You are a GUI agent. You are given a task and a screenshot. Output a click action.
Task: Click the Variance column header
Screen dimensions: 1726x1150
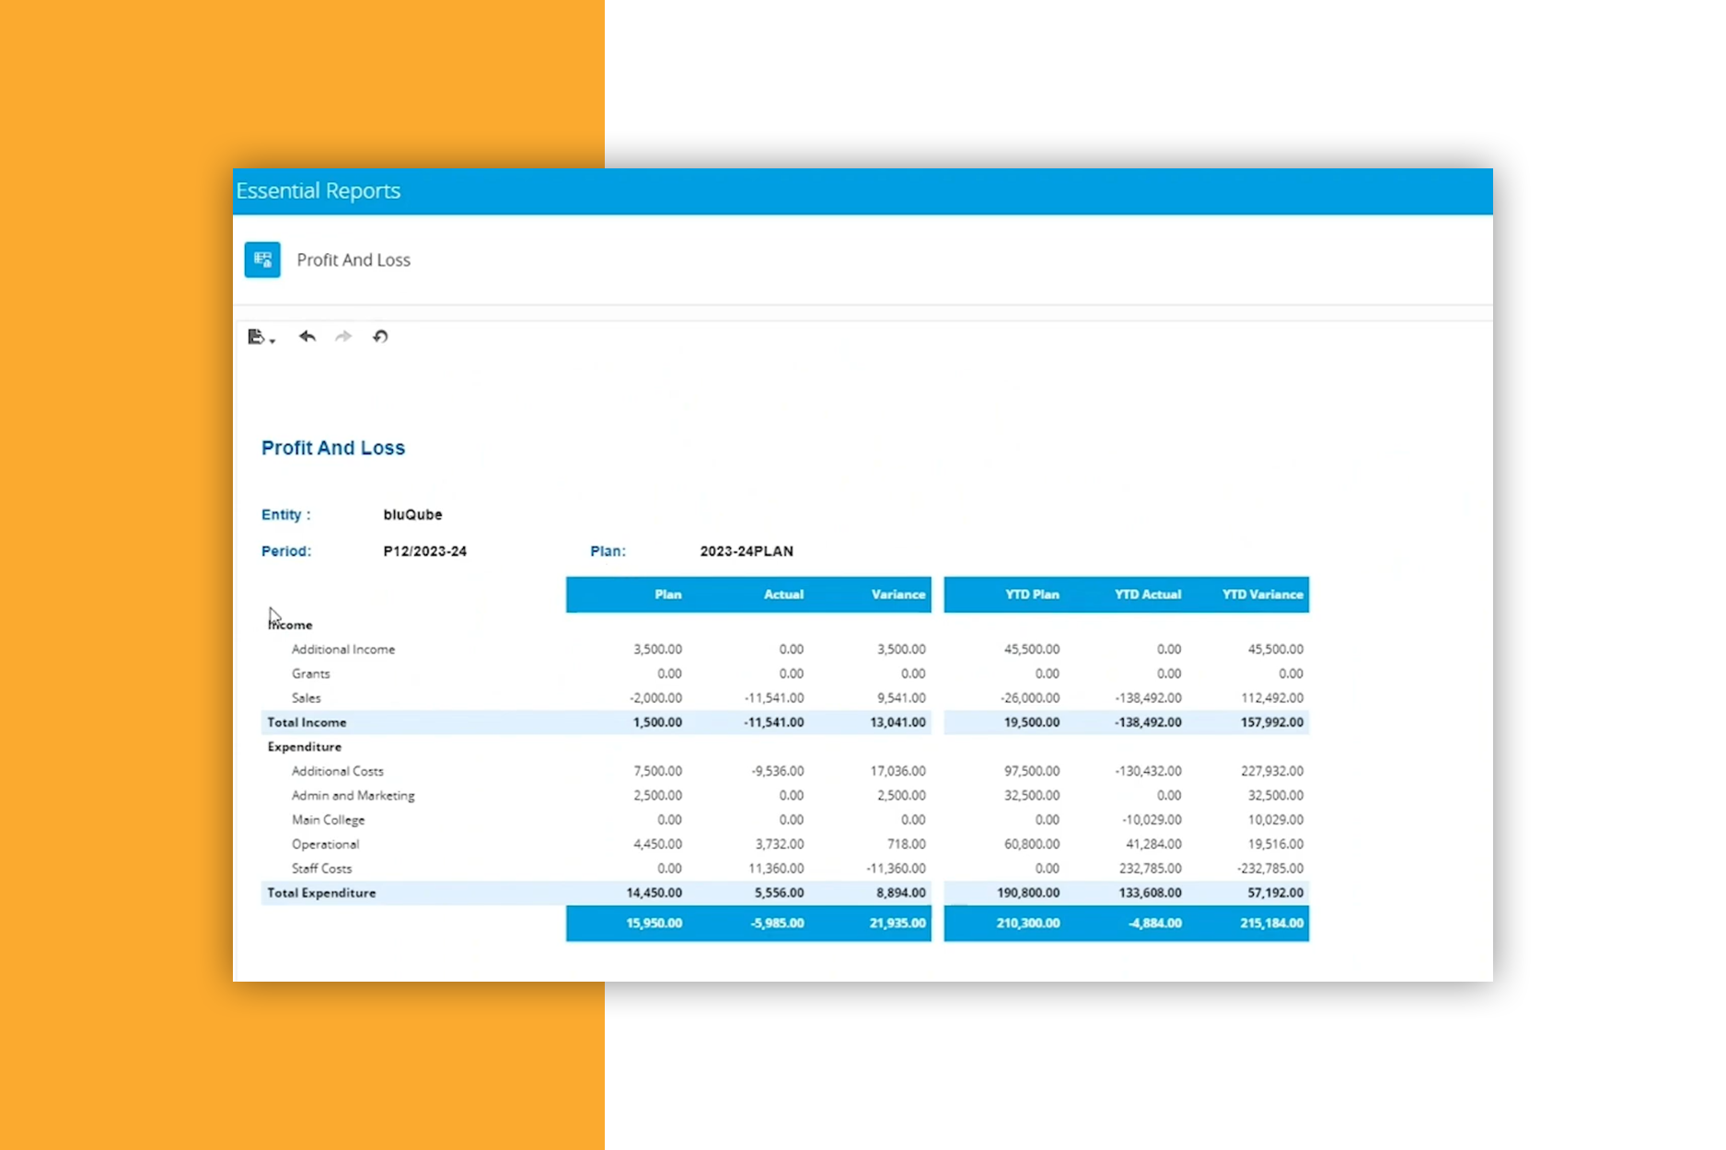898,594
